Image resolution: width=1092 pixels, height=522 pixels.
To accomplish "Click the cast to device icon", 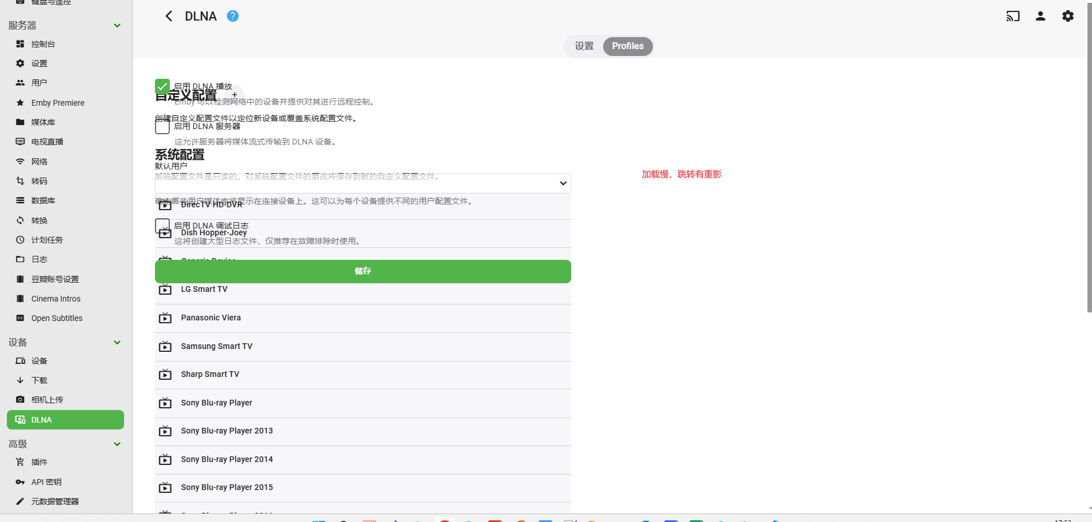I will click(1013, 17).
